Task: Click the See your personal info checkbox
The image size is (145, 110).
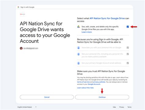Action: 128,54
